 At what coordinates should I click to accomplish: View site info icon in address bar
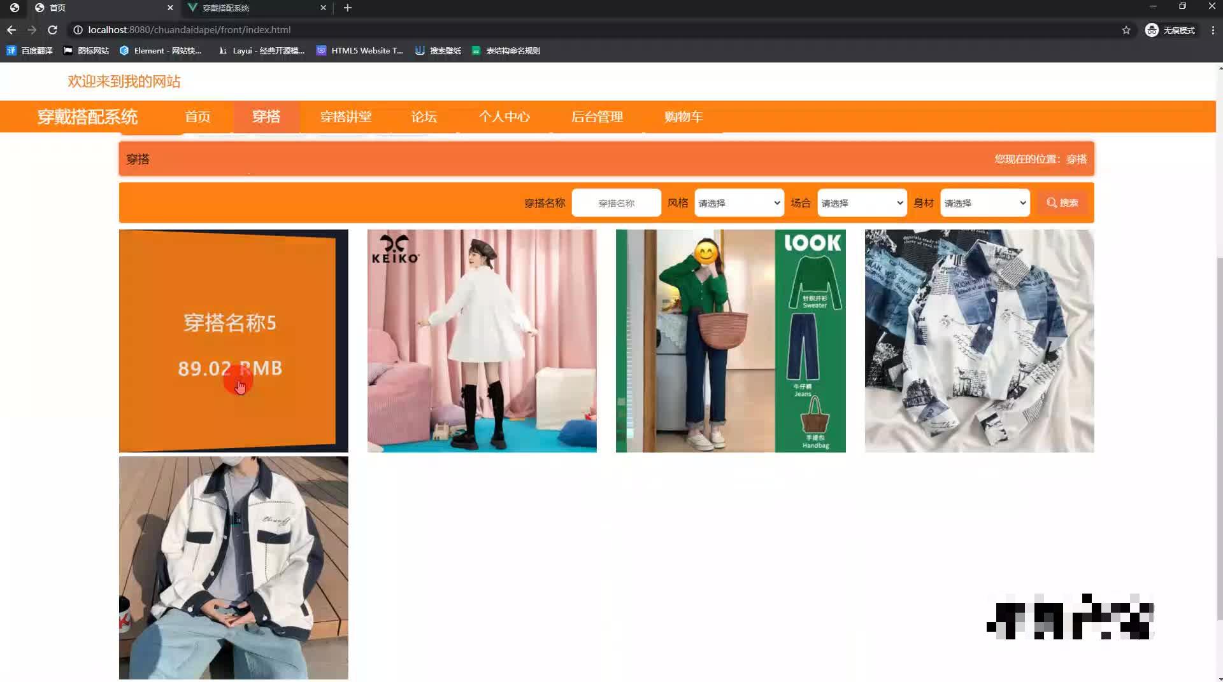coord(78,30)
